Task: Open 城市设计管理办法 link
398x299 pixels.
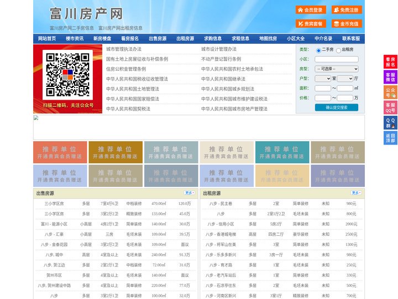Action: click(219, 49)
